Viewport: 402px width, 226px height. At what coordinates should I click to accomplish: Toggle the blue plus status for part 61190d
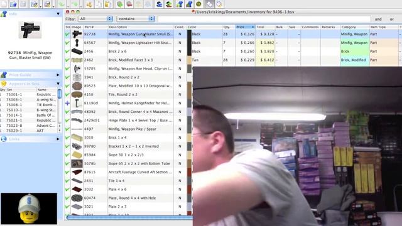(x=67, y=103)
